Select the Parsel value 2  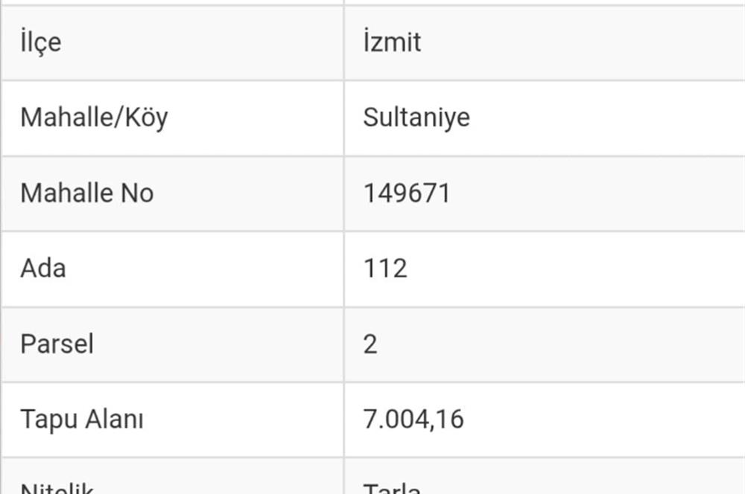370,344
